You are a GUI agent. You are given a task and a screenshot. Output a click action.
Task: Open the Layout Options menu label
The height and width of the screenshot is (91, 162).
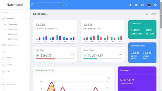[x=12, y=45]
